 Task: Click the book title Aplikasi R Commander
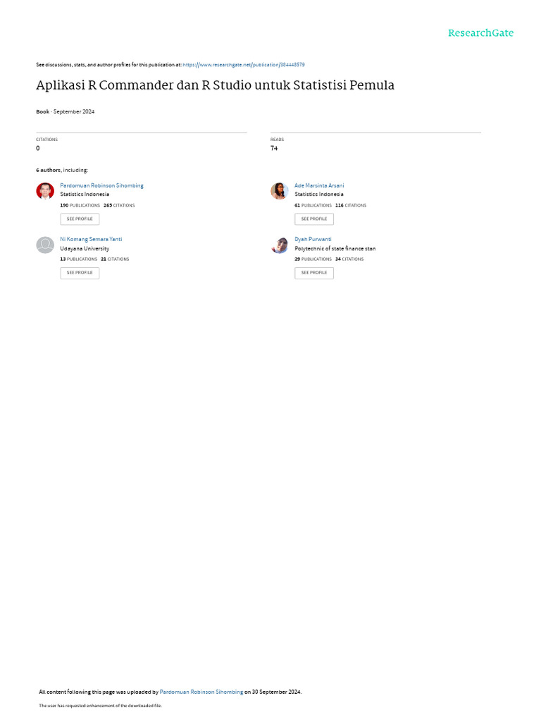(216, 85)
